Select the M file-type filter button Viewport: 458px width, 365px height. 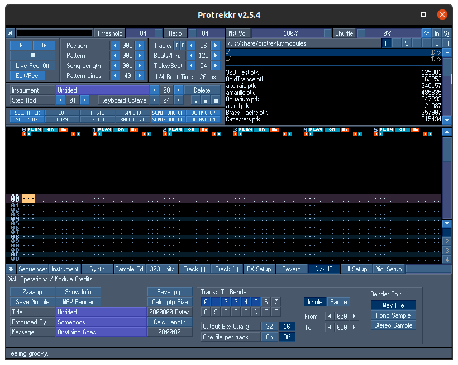click(387, 43)
